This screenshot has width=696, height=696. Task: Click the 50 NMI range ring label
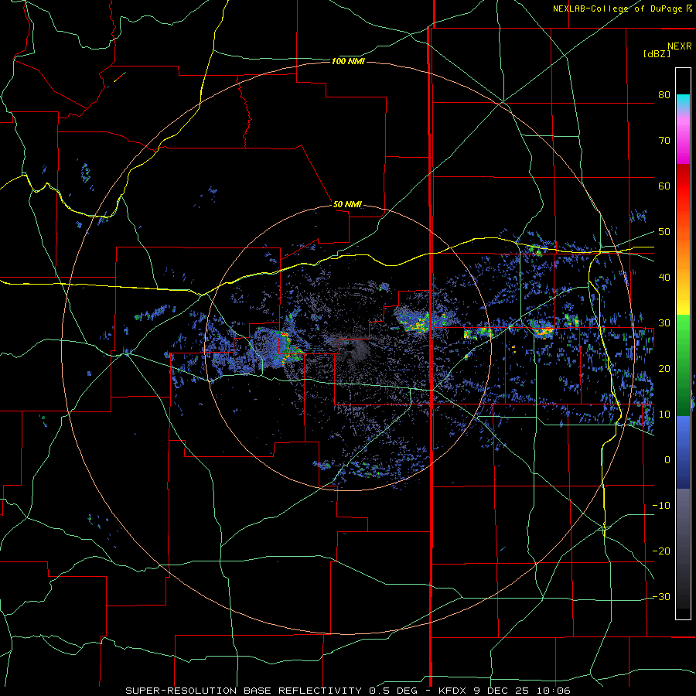click(x=347, y=204)
